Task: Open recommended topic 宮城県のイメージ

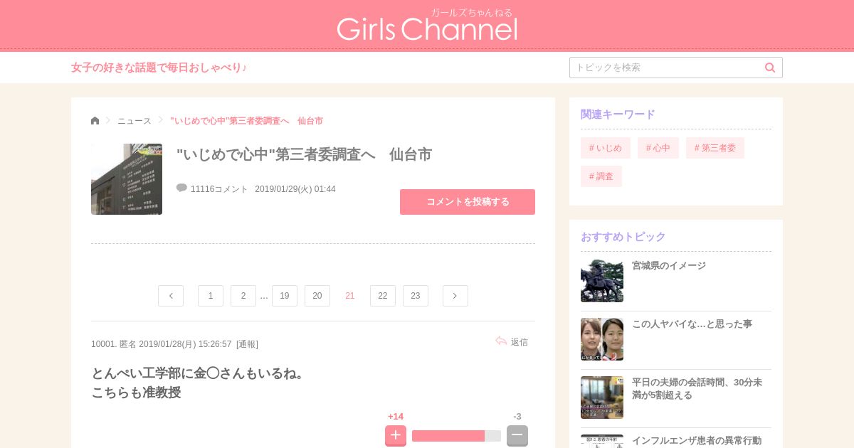Action: pos(669,266)
